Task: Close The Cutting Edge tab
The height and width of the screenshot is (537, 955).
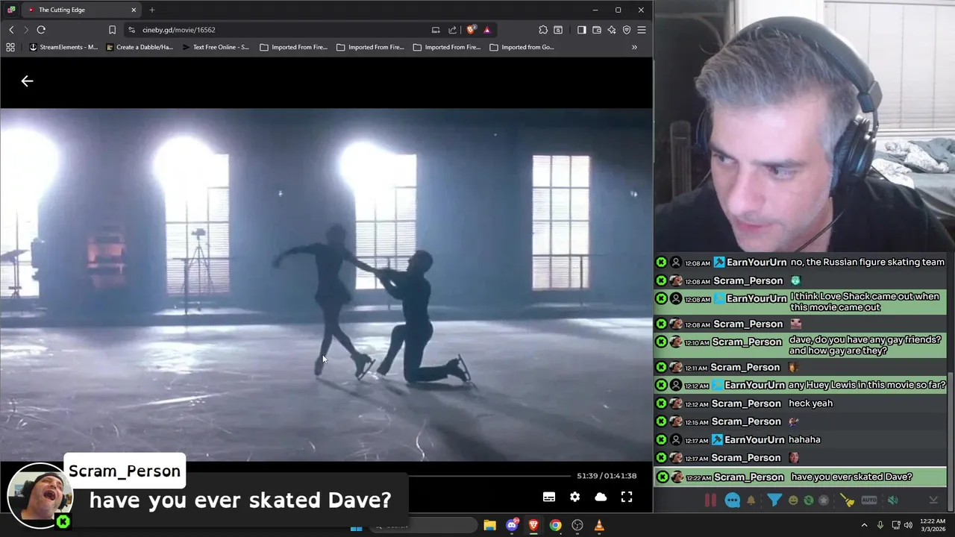Action: pos(134,10)
